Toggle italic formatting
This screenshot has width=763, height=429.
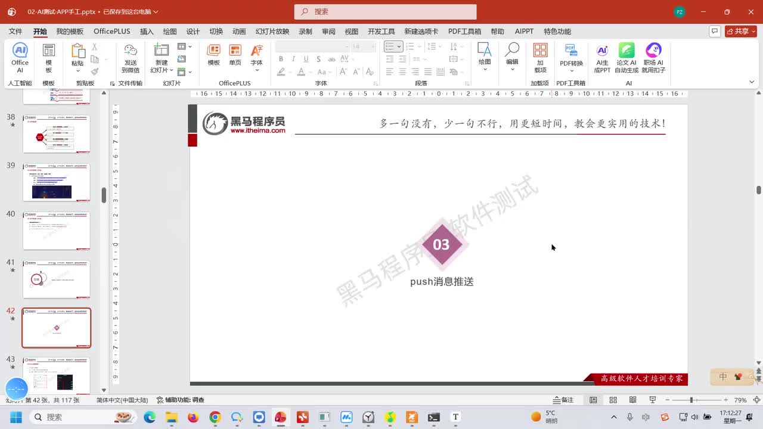click(293, 59)
